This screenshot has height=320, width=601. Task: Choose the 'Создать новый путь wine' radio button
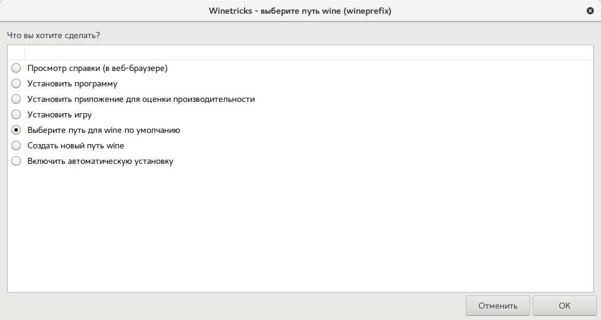coord(16,146)
